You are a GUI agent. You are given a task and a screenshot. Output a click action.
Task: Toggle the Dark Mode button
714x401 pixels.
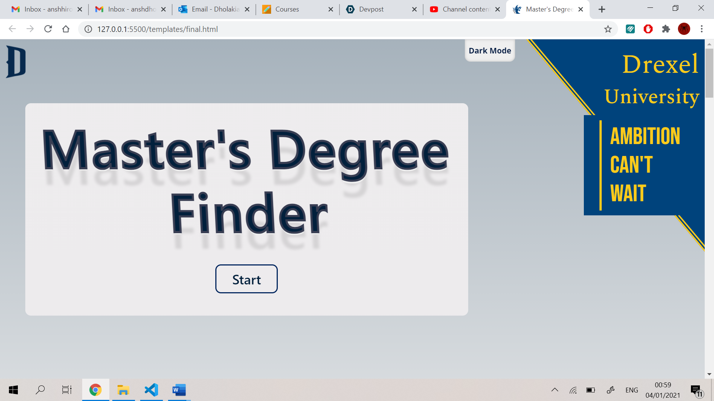click(489, 50)
